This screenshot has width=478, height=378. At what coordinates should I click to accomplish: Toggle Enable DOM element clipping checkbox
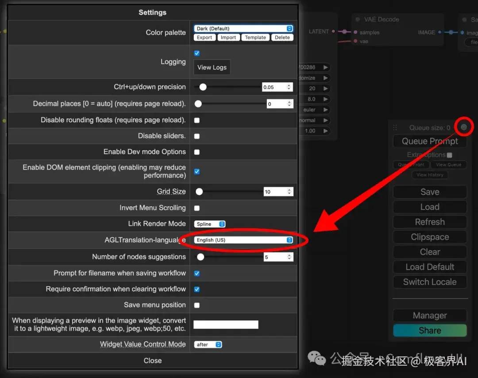pos(197,171)
